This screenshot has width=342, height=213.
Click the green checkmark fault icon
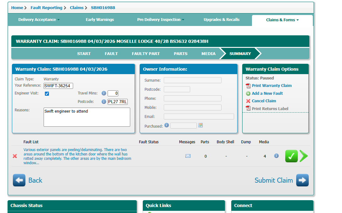(291, 156)
